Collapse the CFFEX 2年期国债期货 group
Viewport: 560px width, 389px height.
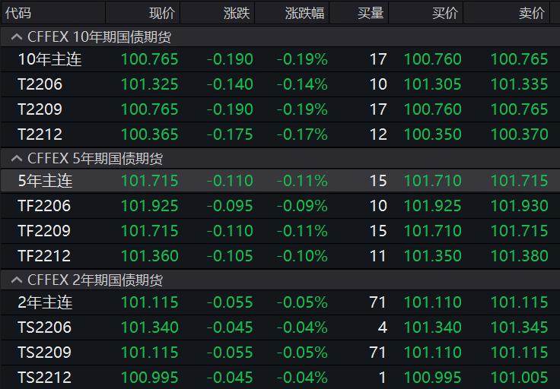pyautogui.click(x=17, y=280)
